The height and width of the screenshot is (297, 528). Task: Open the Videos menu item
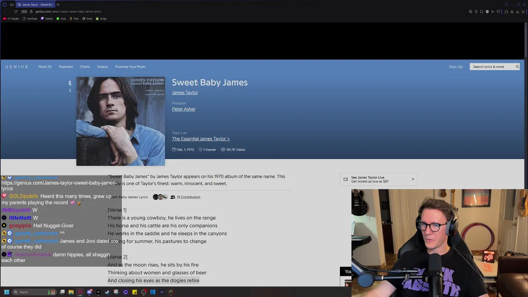tap(102, 66)
